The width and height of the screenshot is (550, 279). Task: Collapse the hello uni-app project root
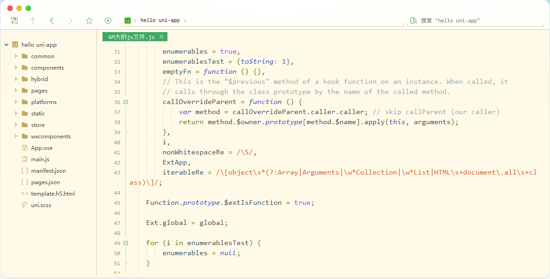point(6,45)
